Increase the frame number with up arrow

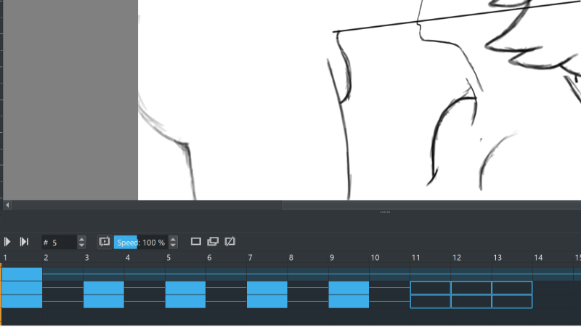[x=82, y=238]
